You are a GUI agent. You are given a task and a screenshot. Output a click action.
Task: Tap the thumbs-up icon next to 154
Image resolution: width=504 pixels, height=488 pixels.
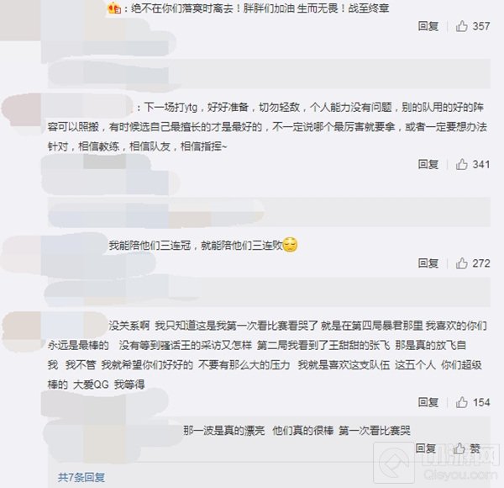coord(461,402)
